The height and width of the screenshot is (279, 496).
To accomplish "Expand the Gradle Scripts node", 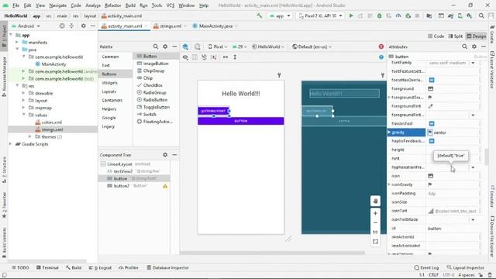I will coord(11,144).
